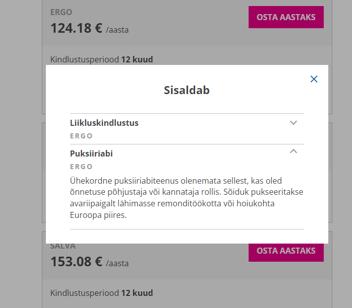Collapse the Puksiiriabi section chevron
This screenshot has height=308, width=352.
(x=294, y=151)
